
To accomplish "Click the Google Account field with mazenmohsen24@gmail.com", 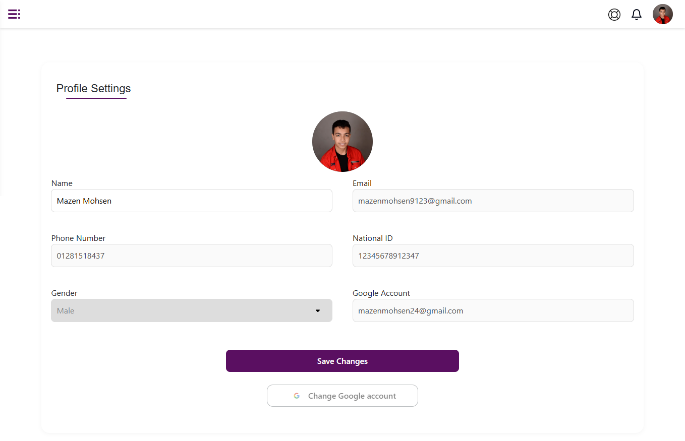I will [x=492, y=310].
